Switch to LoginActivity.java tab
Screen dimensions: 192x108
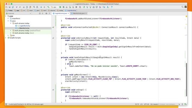(x=61, y=13)
